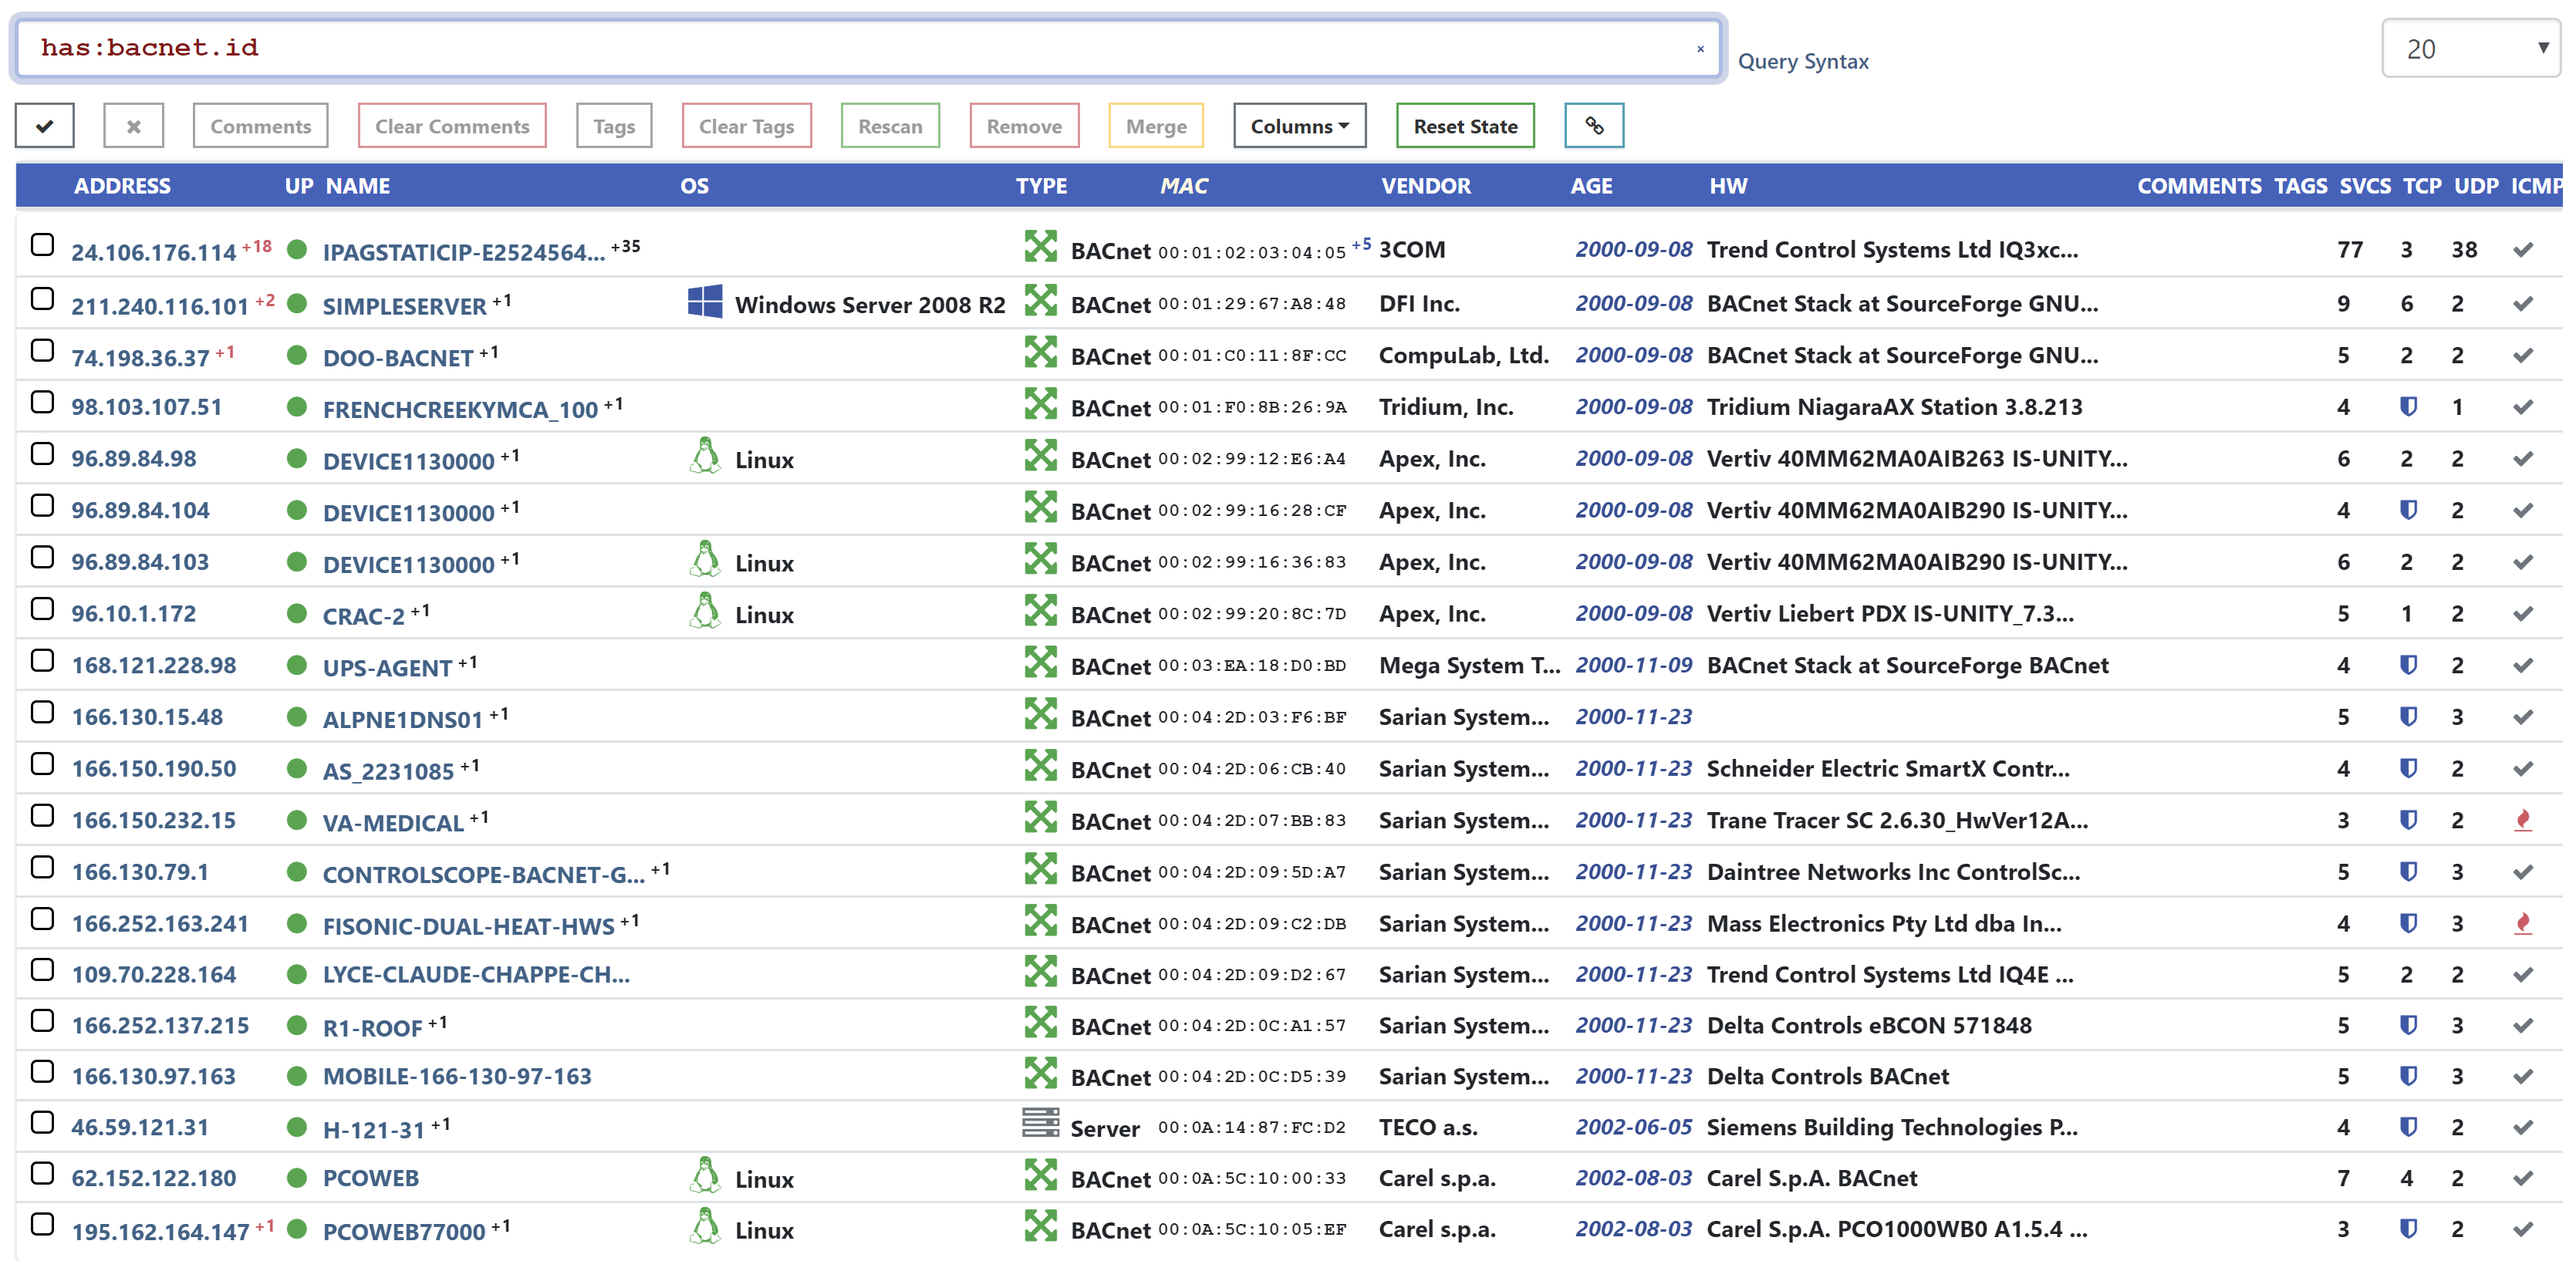This screenshot has height=1261, width=2576.
Task: Sort by the MAC column header
Action: click(1183, 186)
